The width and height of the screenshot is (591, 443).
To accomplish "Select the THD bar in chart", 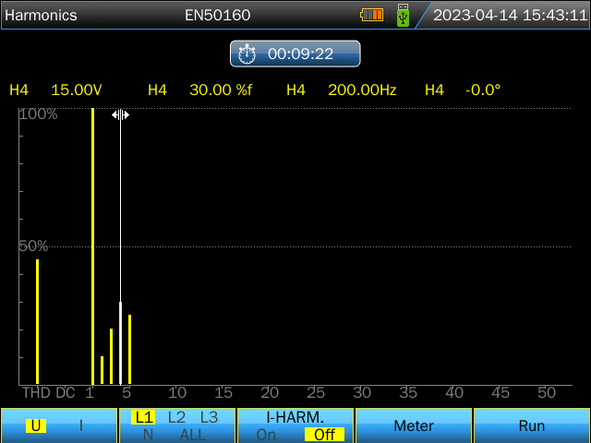I will click(x=37, y=321).
